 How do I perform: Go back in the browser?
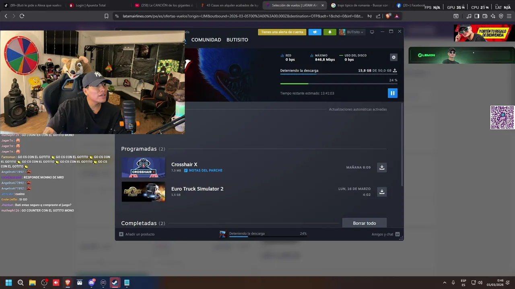(x=6, y=16)
